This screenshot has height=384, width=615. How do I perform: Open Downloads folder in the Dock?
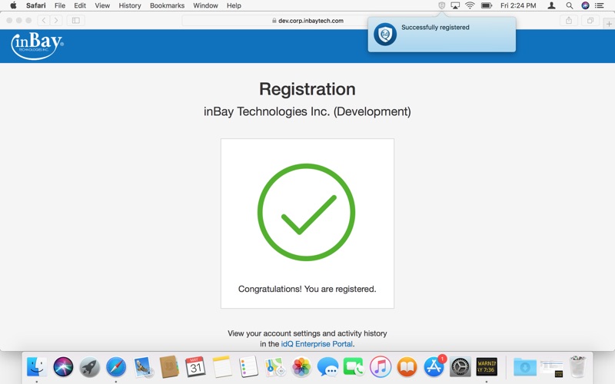tap(525, 368)
